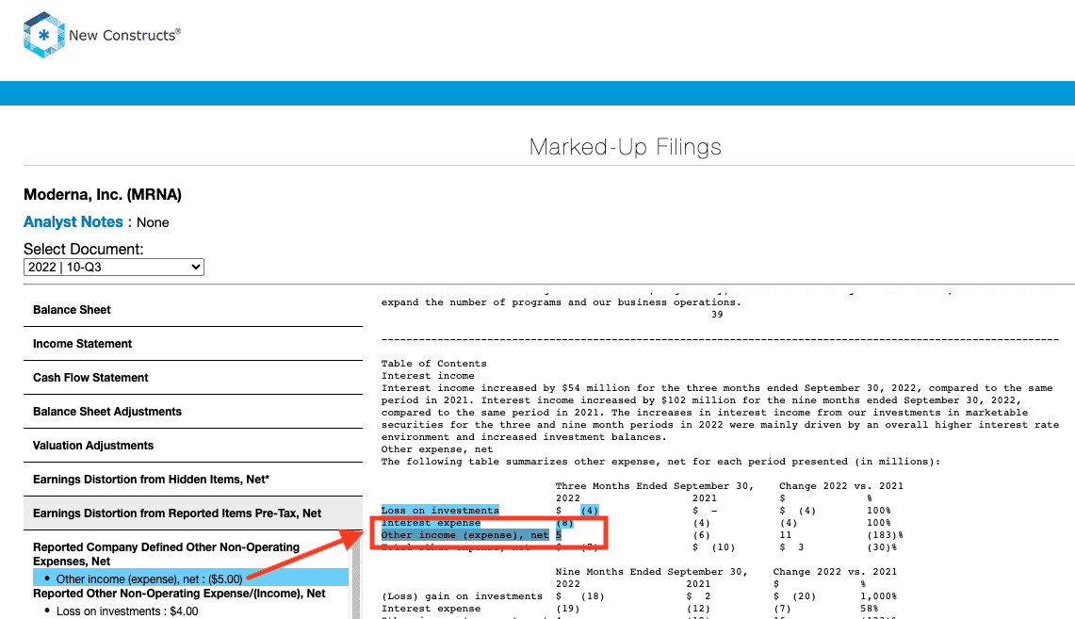The height and width of the screenshot is (619, 1075).
Task: Click the 'New Constructs' brand name text
Action: 124,35
